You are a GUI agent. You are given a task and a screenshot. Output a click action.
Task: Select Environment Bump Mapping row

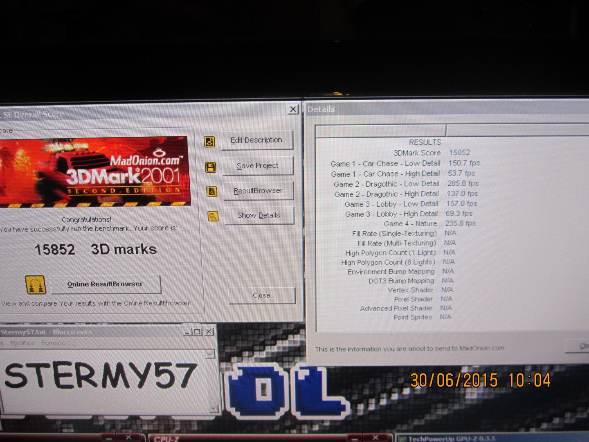400,271
